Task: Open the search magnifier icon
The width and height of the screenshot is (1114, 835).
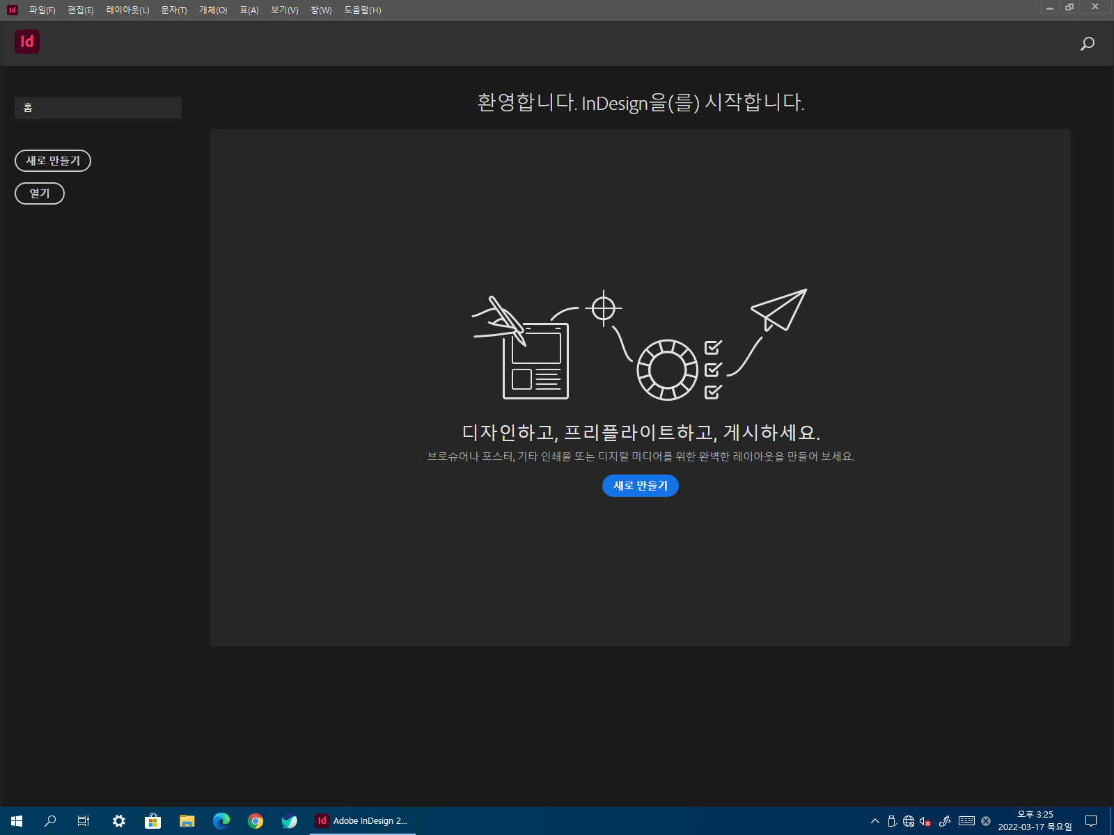Action: click(x=1087, y=45)
